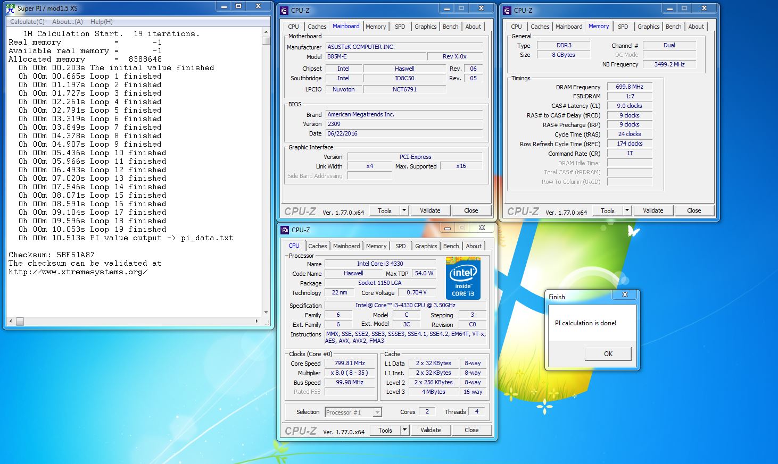Open Graphics tab in Memory CPU-Z window
Image resolution: width=778 pixels, height=464 pixels.
click(x=648, y=27)
